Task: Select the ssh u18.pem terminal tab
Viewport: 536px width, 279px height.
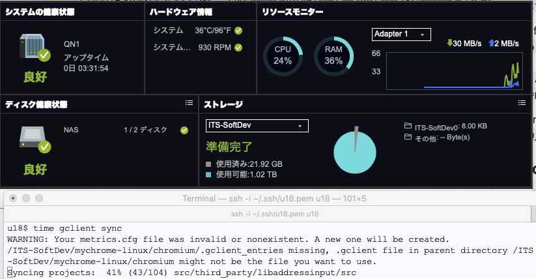Action: pyautogui.click(x=268, y=213)
